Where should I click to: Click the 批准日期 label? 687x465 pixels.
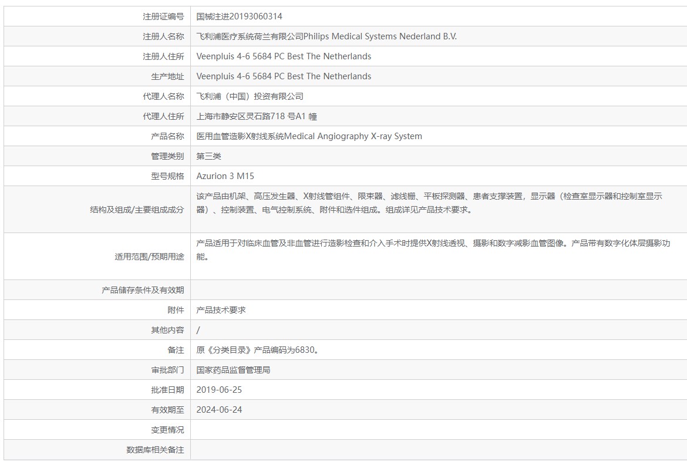[x=167, y=390]
